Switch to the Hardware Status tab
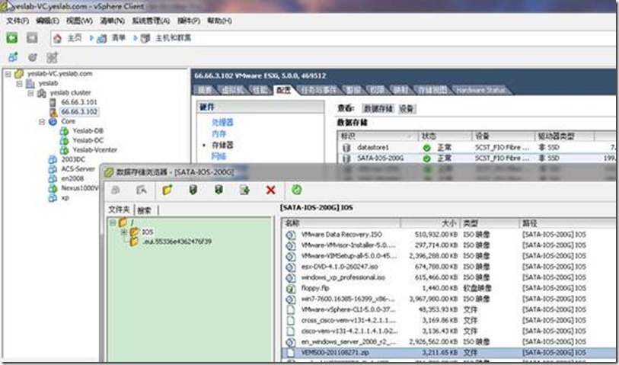This screenshot has width=619, height=365. (480, 90)
